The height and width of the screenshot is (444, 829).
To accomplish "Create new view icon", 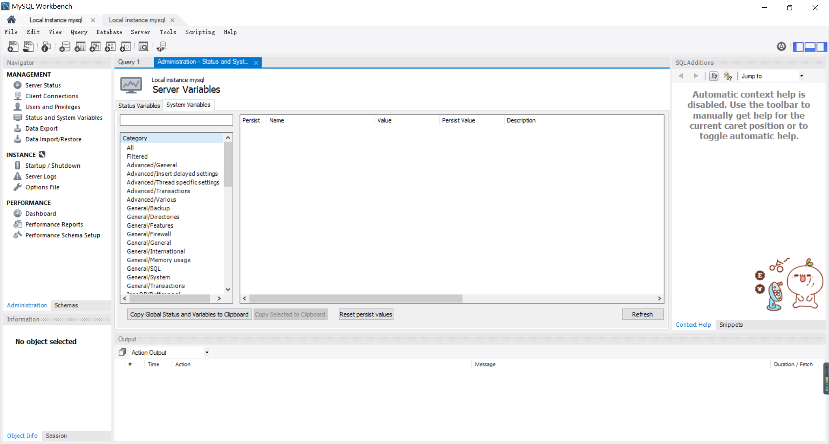I will (95, 47).
